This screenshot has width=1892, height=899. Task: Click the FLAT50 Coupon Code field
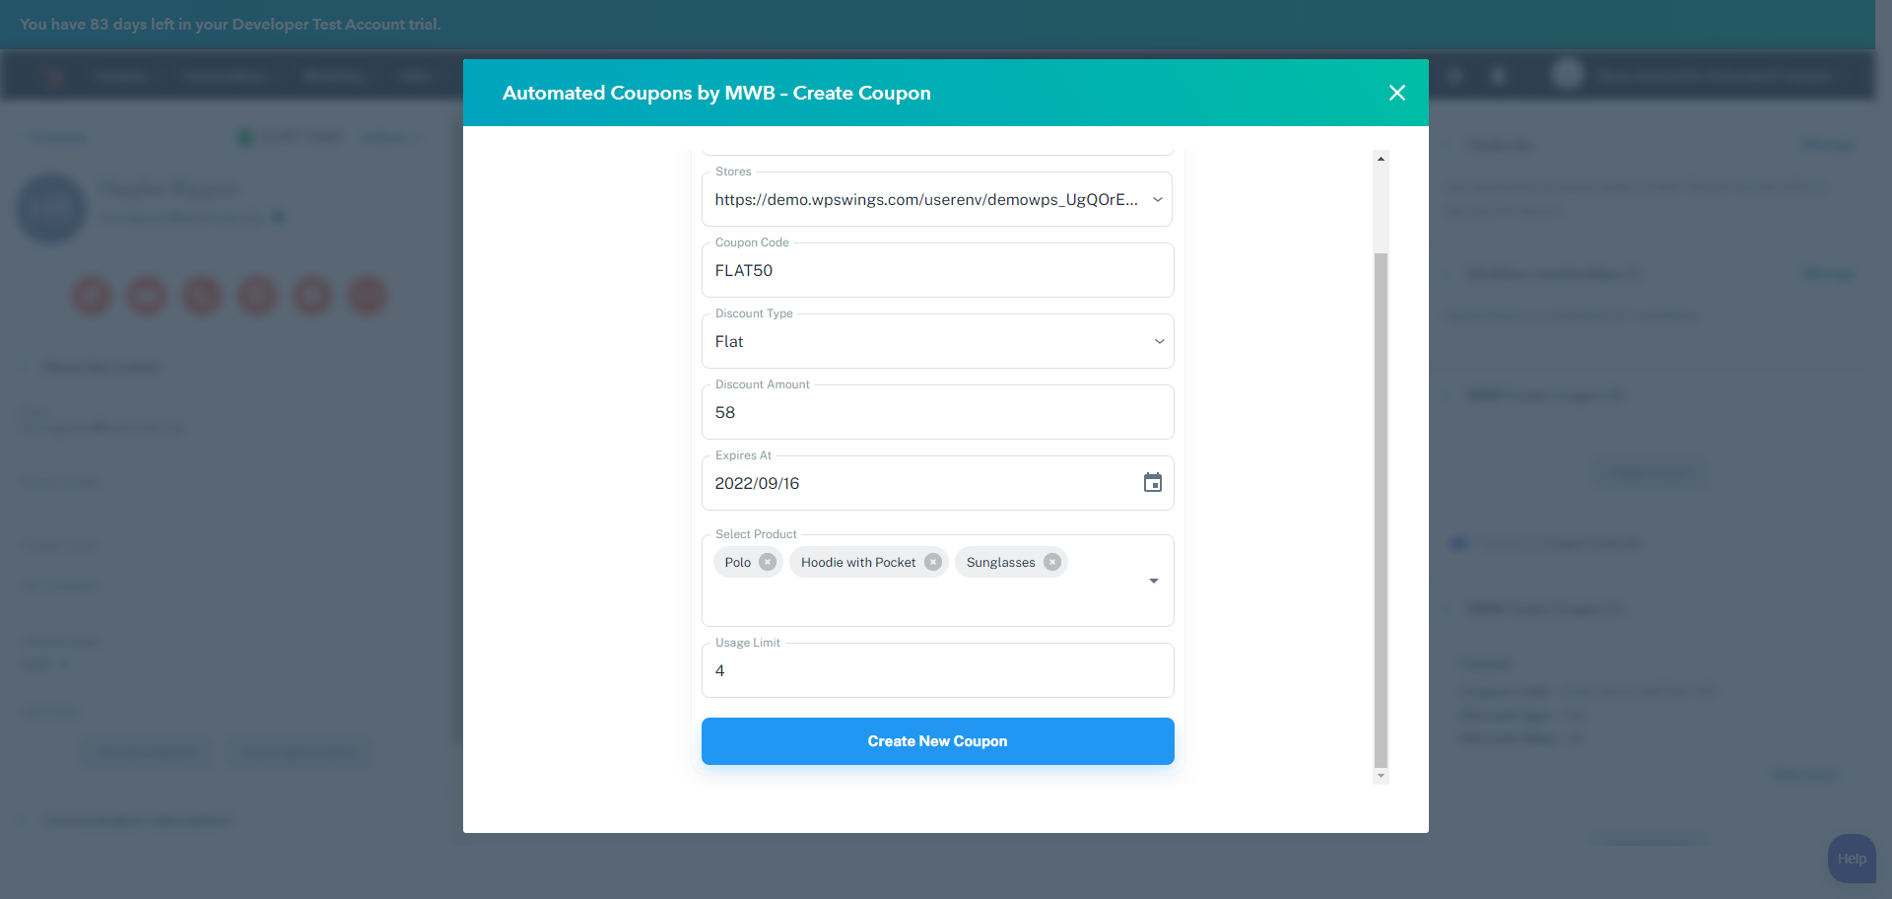(936, 270)
